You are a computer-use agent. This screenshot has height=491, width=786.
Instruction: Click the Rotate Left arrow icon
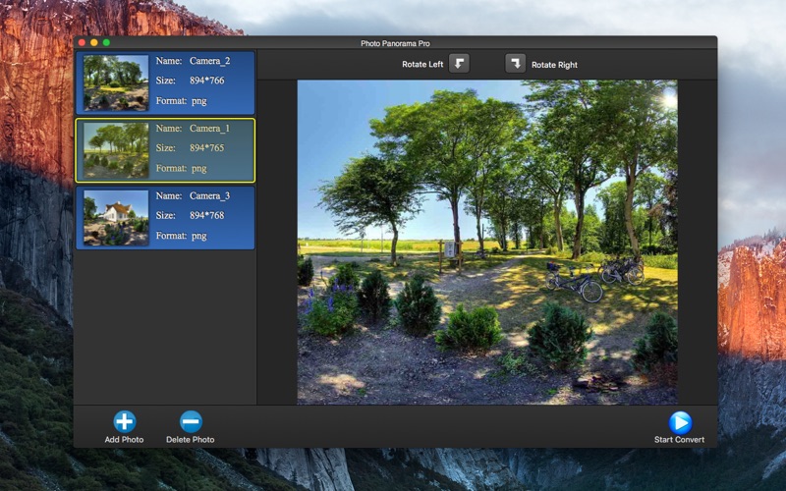click(459, 64)
